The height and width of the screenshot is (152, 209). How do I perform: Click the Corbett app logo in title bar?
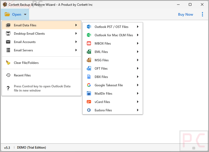coord(5,5)
